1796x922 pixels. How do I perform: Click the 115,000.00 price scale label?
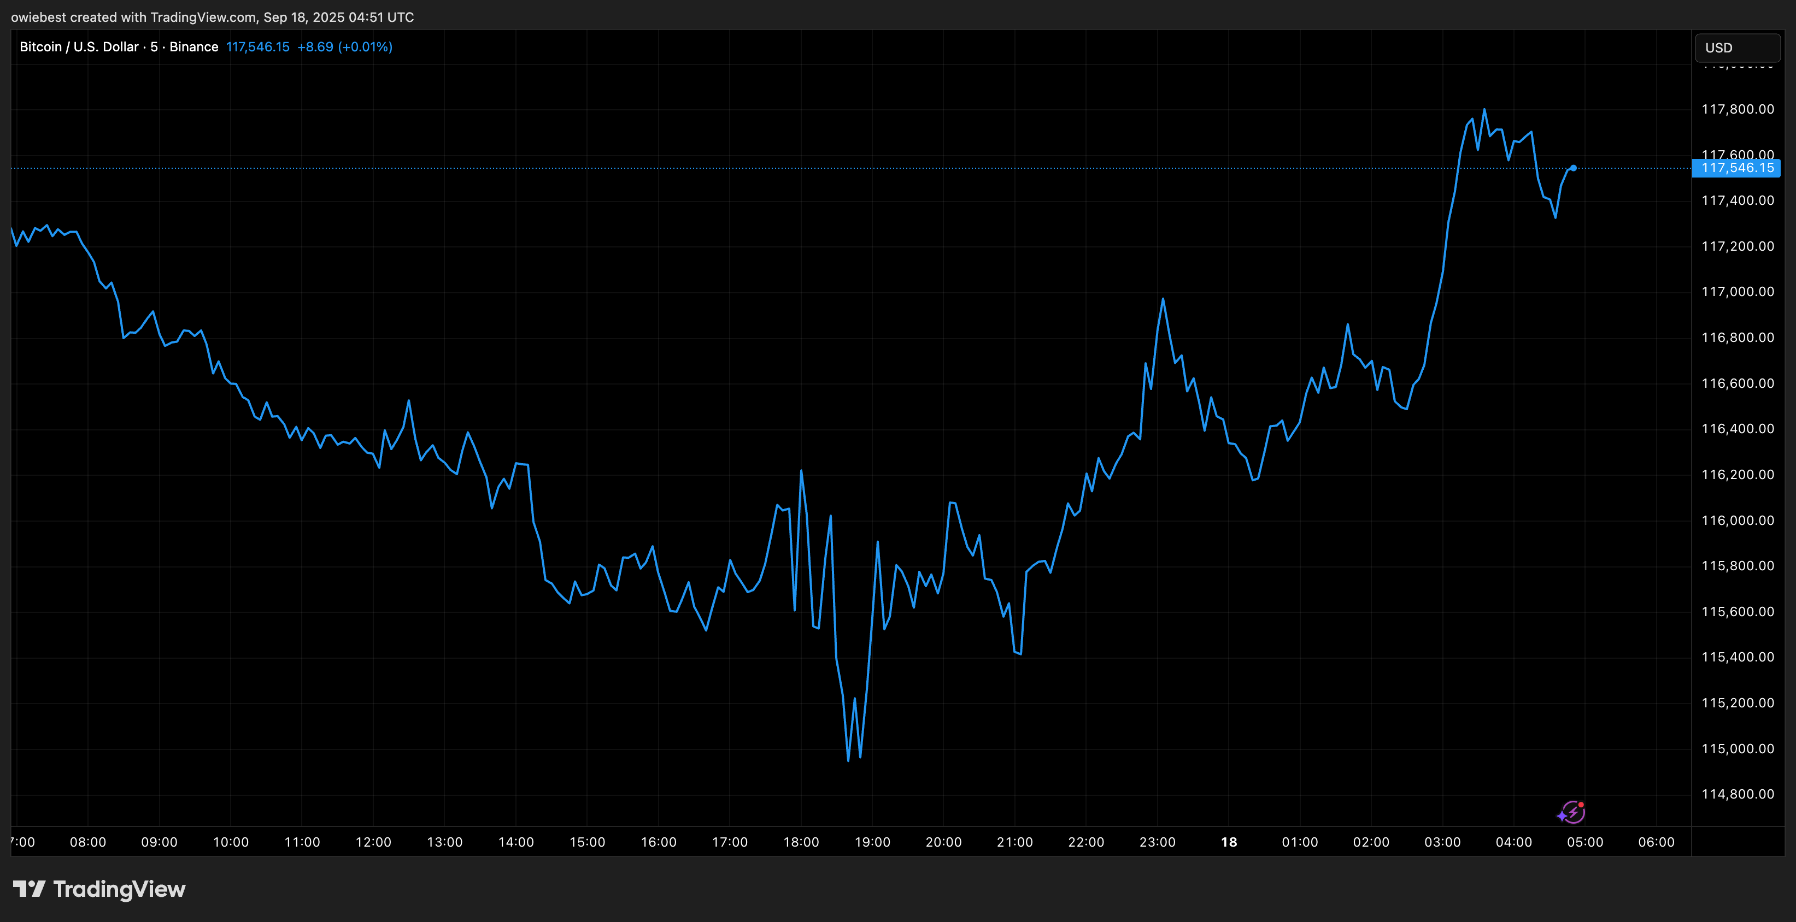click(x=1738, y=748)
